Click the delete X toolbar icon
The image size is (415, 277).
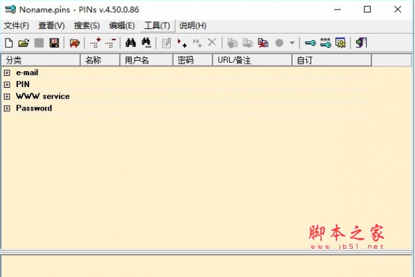pos(212,42)
